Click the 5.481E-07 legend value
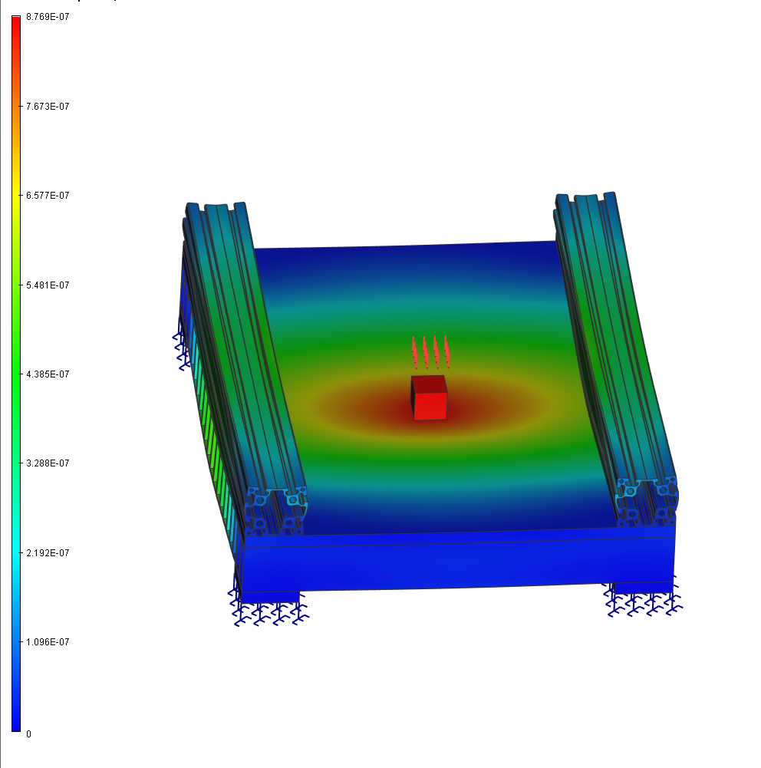The width and height of the screenshot is (761, 768). point(48,285)
